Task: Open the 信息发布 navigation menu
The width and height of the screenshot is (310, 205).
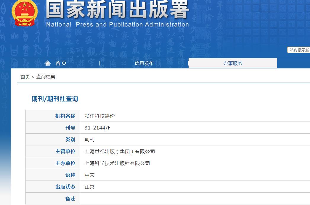Action: 144,63
